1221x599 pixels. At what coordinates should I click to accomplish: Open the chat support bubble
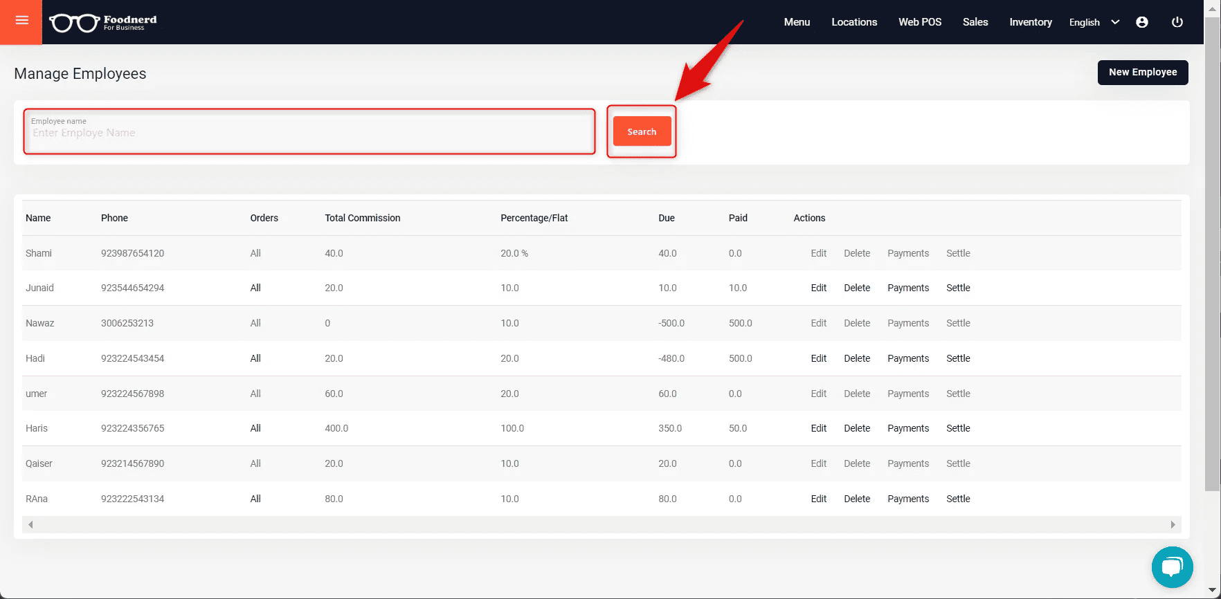[1172, 567]
